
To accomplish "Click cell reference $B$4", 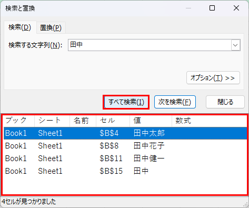I will pos(109,133).
